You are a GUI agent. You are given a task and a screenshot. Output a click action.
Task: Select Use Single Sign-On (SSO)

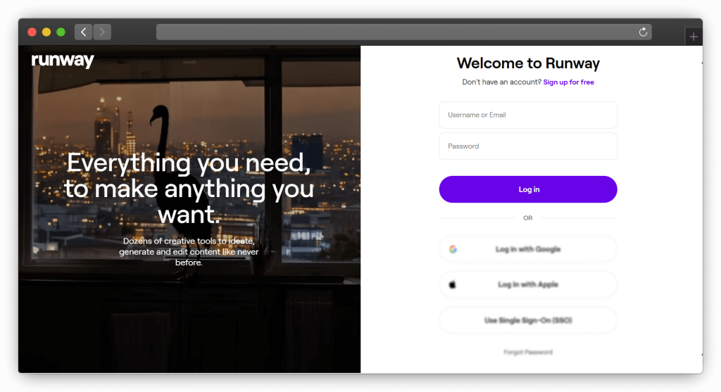pyautogui.click(x=527, y=320)
